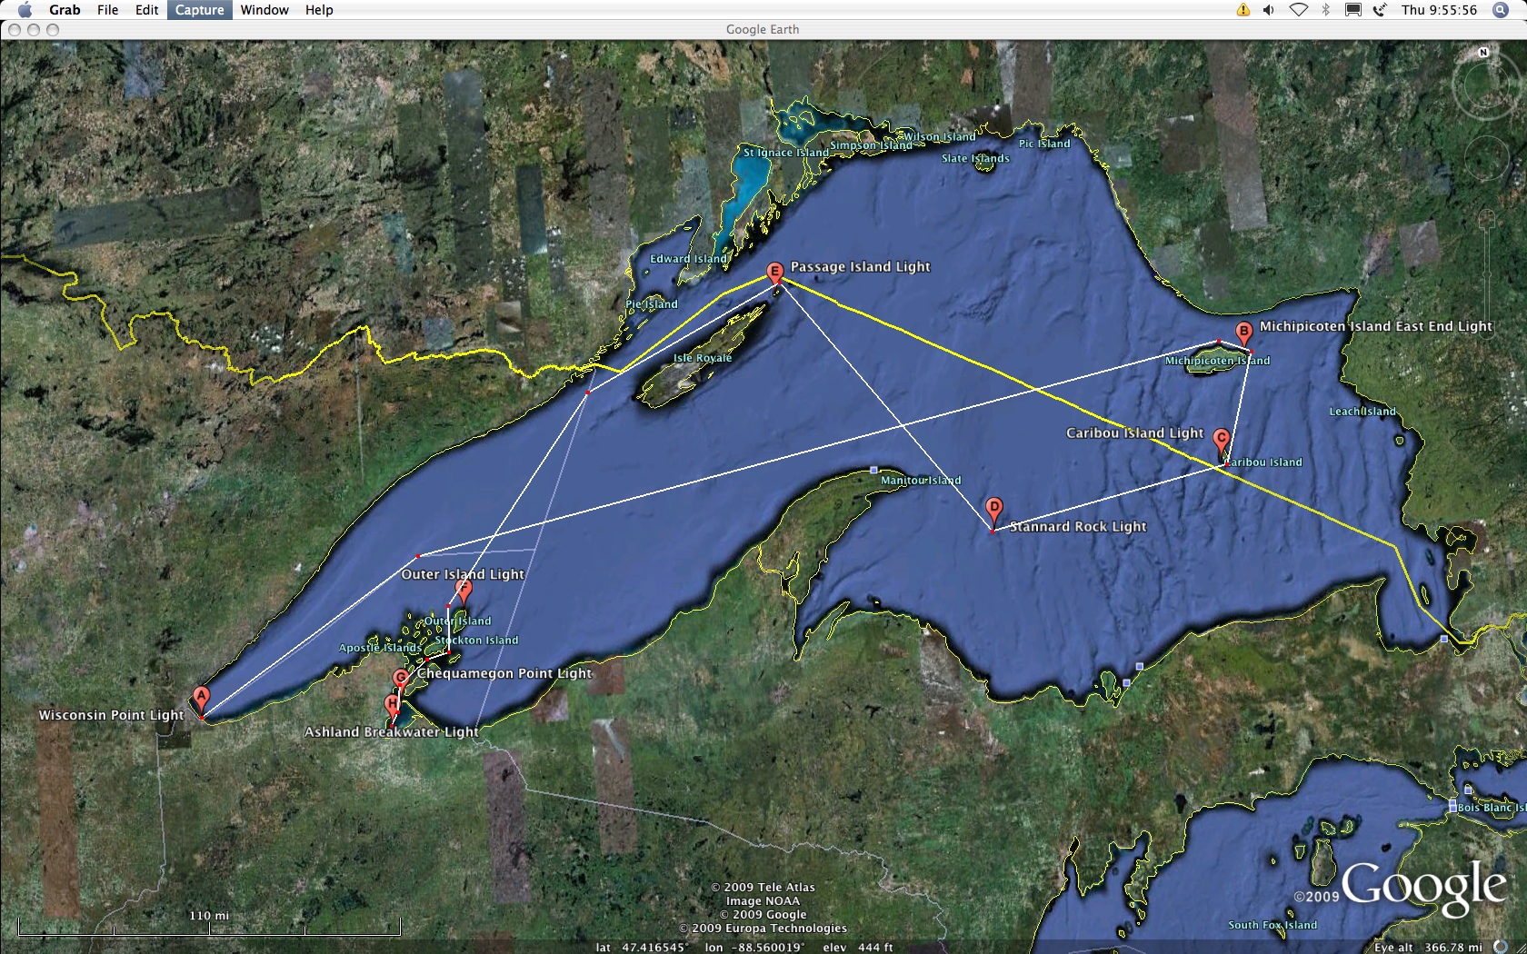Open the Window menu
1527x954 pixels.
coord(264,10)
